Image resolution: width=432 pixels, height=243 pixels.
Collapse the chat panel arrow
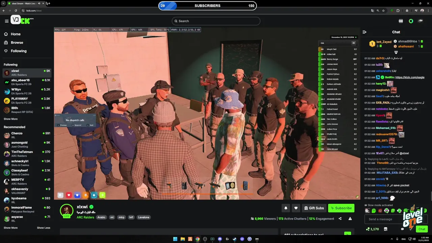coord(364,32)
